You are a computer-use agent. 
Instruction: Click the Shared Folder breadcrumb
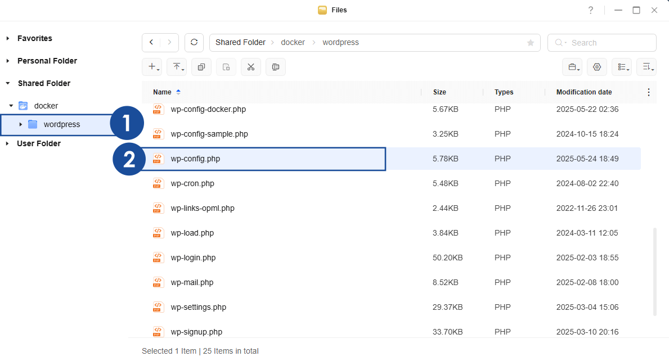(240, 42)
